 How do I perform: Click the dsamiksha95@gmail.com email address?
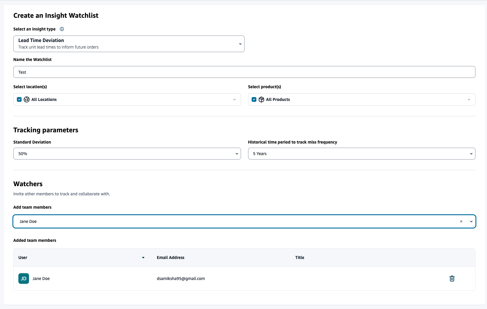tap(181, 279)
